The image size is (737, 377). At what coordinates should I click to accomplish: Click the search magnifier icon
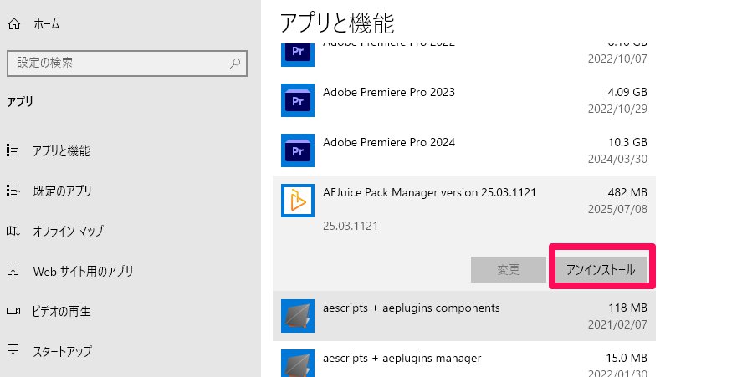point(235,63)
